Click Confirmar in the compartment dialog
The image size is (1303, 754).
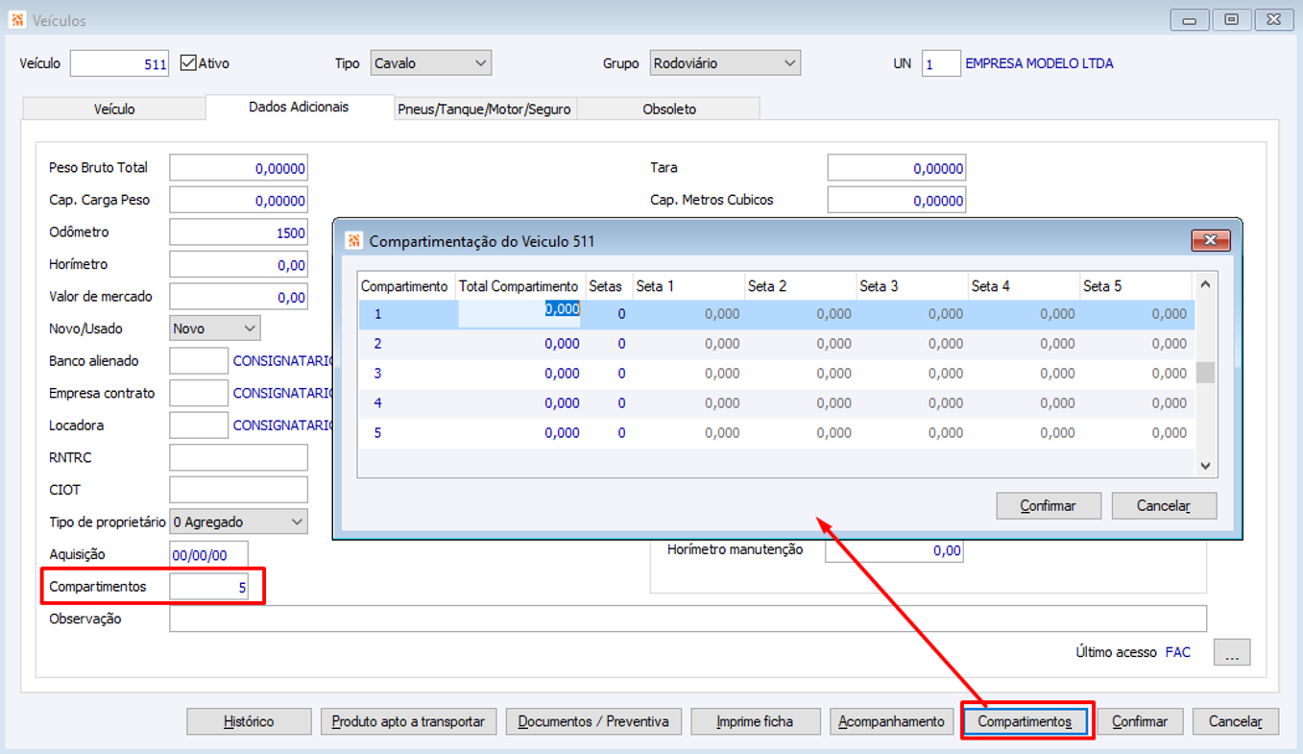click(1048, 505)
